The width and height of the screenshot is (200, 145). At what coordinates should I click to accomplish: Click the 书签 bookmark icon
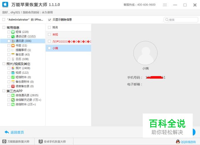pyautogui.click(x=13, y=46)
